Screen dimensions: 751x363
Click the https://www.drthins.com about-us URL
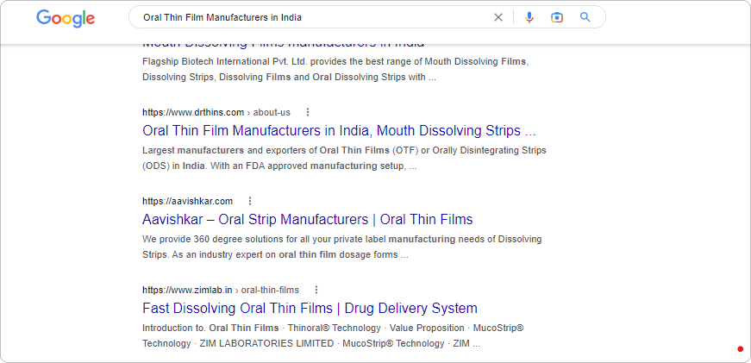tap(216, 113)
